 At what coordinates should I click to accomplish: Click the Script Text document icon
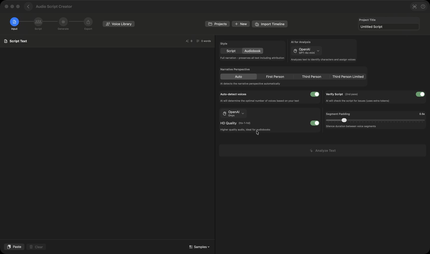click(x=6, y=41)
